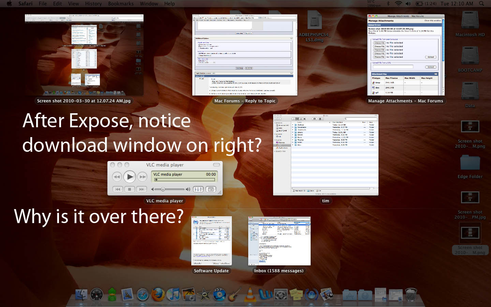Open Trash in the Dock
This screenshot has height=307, width=491.
(x=411, y=295)
